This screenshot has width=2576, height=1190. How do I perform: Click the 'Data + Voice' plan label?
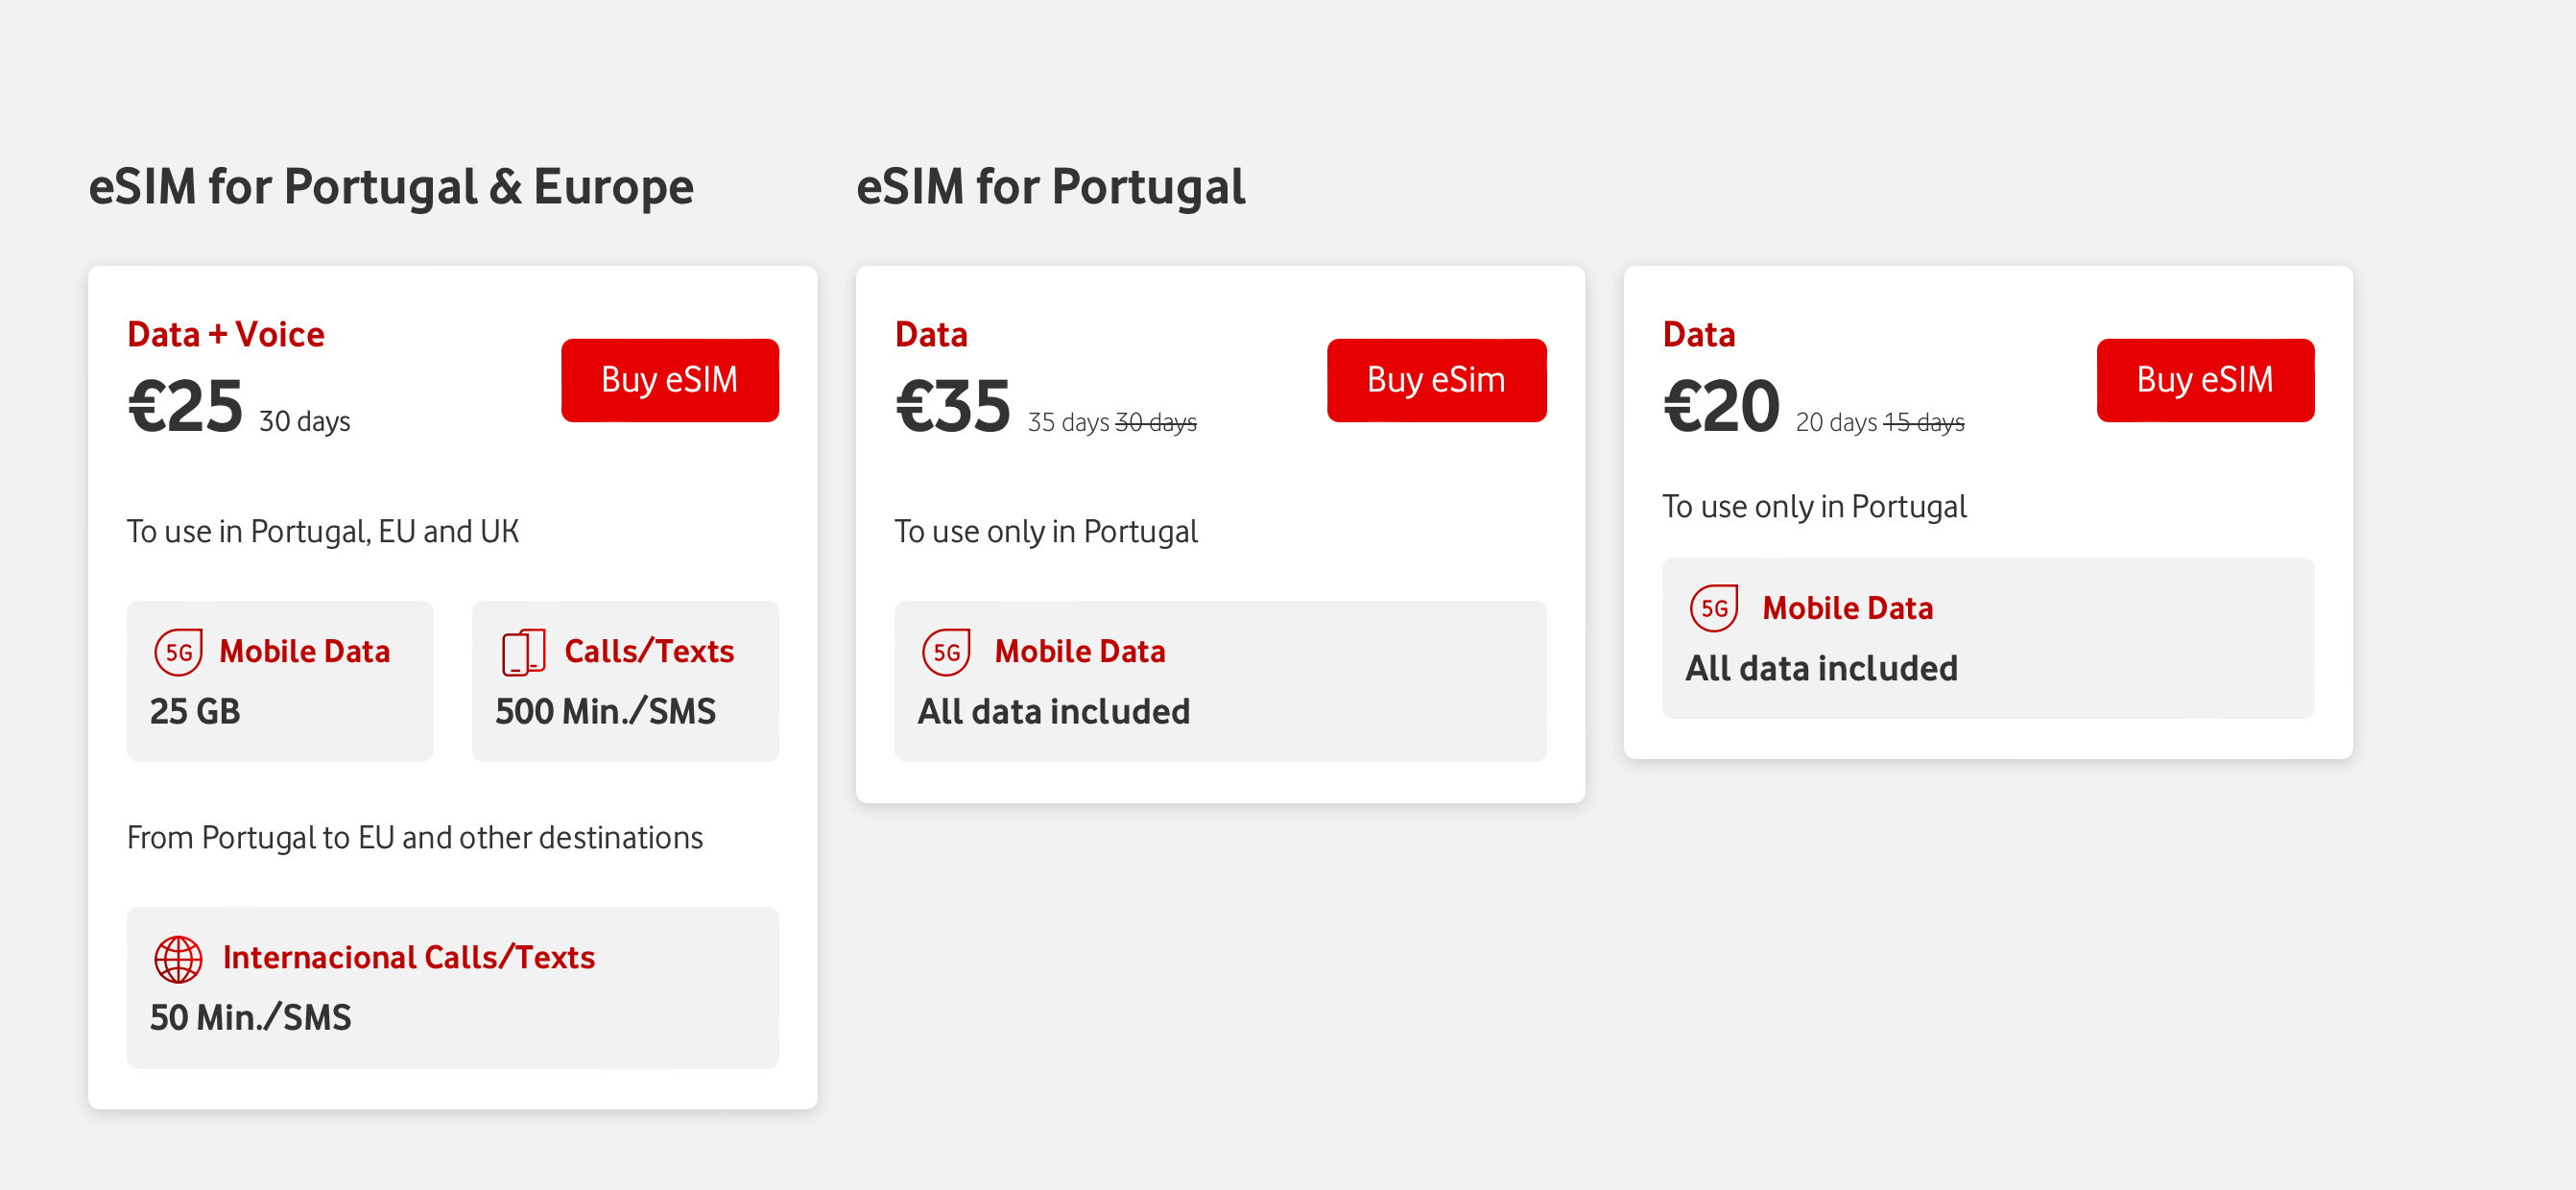click(x=225, y=334)
